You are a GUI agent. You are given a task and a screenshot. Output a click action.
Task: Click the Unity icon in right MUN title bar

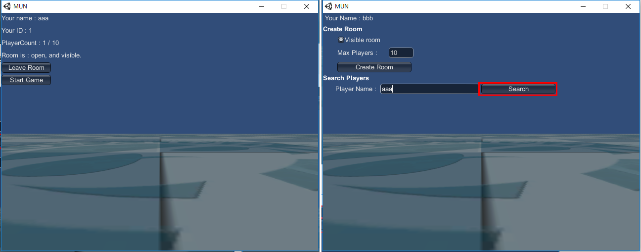click(329, 6)
